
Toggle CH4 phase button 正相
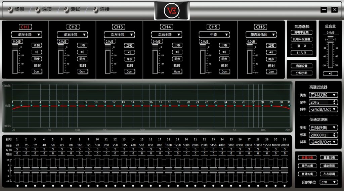tap(177, 45)
